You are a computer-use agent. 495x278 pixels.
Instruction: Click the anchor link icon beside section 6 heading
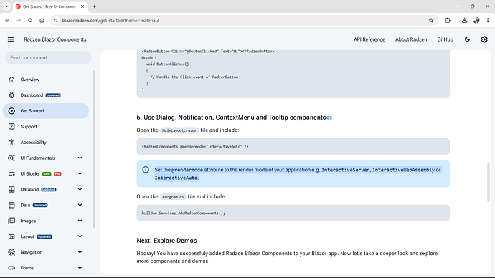(329, 118)
